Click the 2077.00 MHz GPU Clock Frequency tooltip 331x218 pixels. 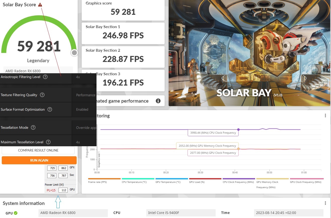[x=213, y=153]
